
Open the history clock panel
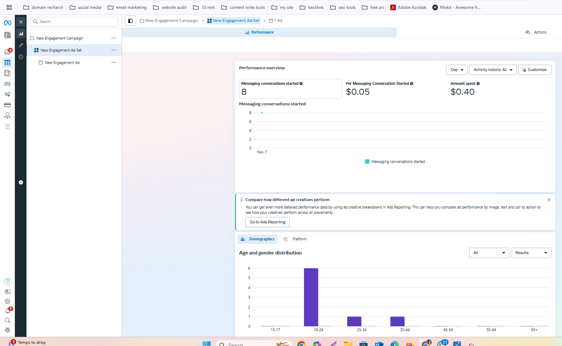coord(21,57)
